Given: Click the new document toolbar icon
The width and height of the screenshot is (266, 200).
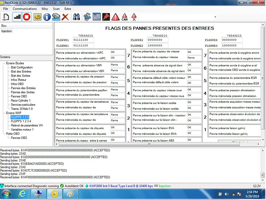Looking at the screenshot, I should pyautogui.click(x=6, y=17).
